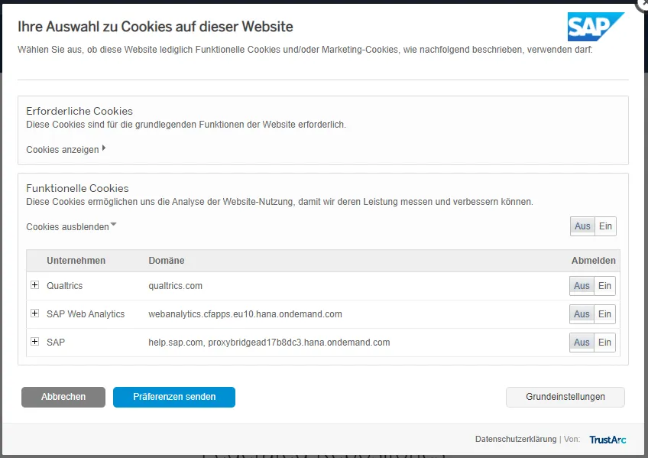Screen dimensions: 648x458
Task: Expand the SAP company row plus icon
Action: tap(34, 342)
